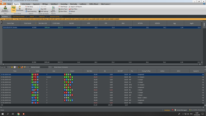Click HoldemManager2 status bar entry
The image size is (206, 116).
[x=181, y=110]
